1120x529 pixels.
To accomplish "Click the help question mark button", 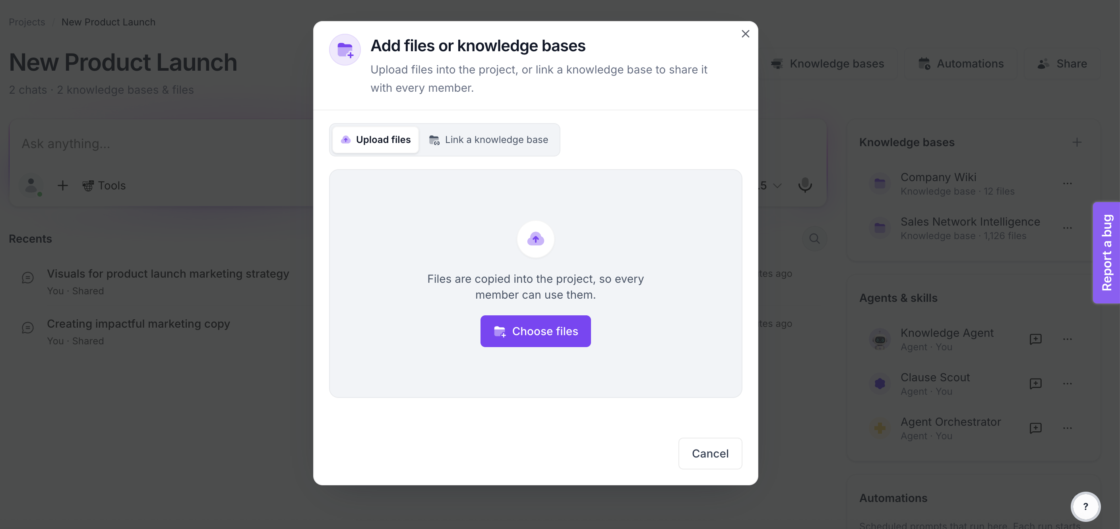I will tap(1085, 506).
